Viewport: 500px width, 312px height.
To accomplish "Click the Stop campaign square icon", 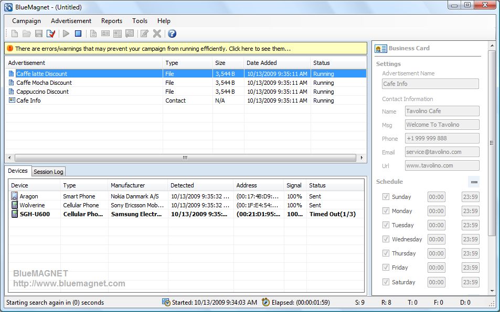I will point(78,34).
